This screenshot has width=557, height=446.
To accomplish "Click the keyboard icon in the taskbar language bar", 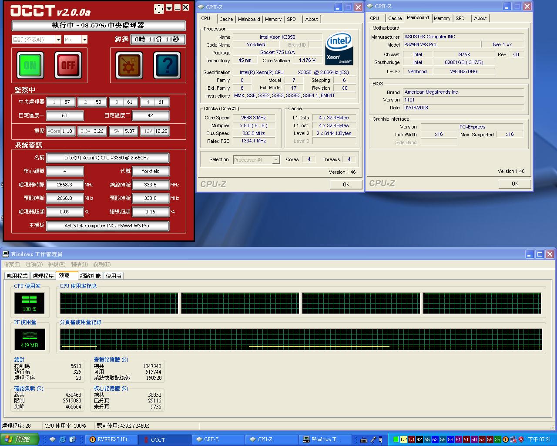I will point(364,440).
